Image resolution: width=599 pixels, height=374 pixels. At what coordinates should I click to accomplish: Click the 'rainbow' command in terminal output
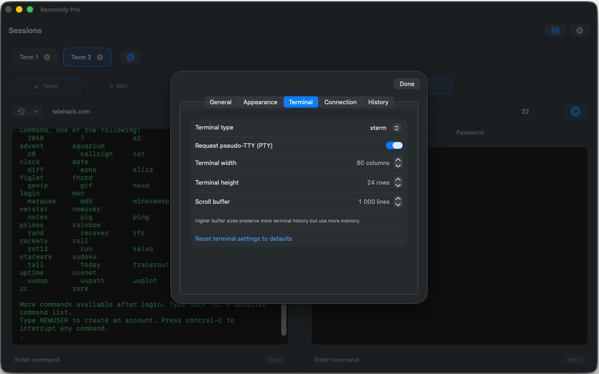[x=87, y=225]
